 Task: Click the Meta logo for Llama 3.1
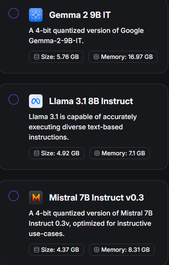click(x=36, y=101)
